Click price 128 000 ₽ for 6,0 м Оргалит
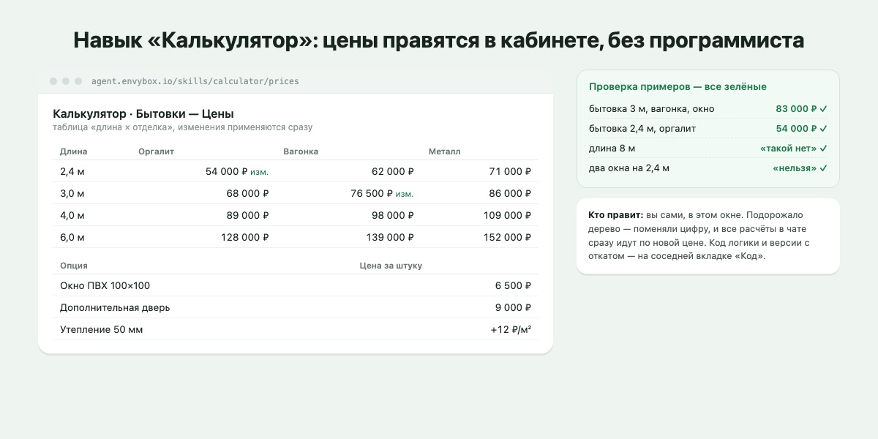This screenshot has width=878, height=439. [x=245, y=238]
